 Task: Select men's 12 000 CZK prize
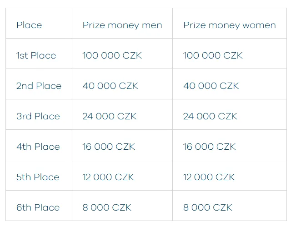pyautogui.click(x=108, y=177)
